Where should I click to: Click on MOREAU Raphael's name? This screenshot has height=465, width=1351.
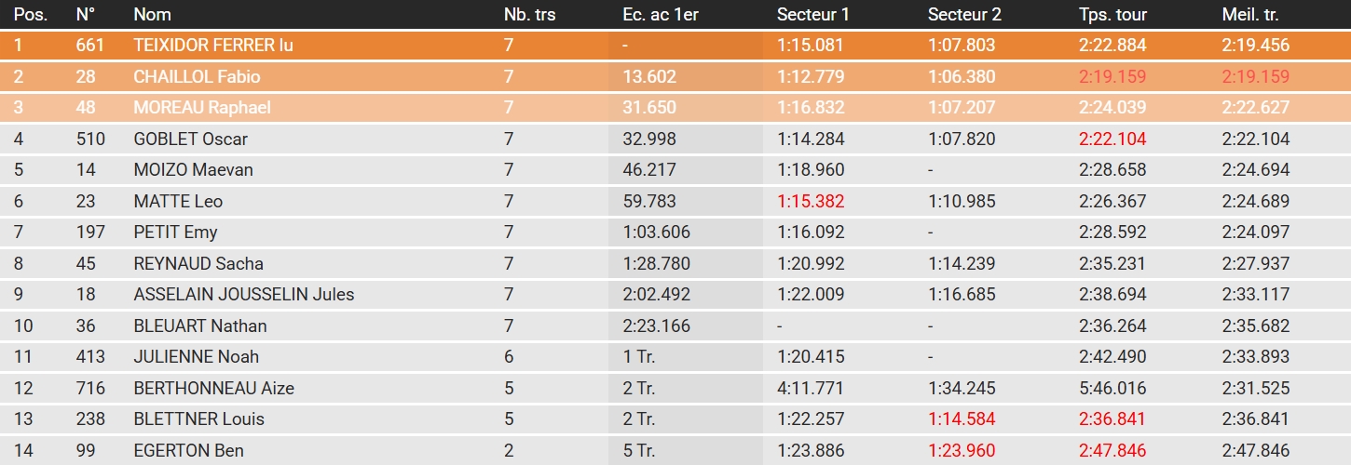tap(202, 108)
